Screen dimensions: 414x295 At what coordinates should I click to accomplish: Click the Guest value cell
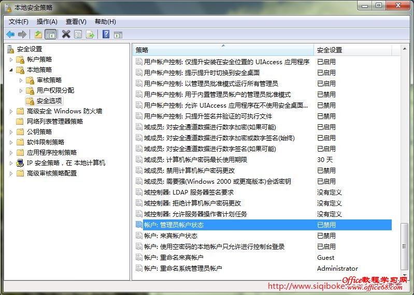coord(325,257)
